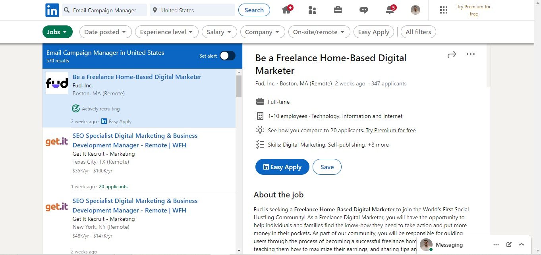Open the Home feed icon
This screenshot has height=255, width=541.
[x=287, y=10]
